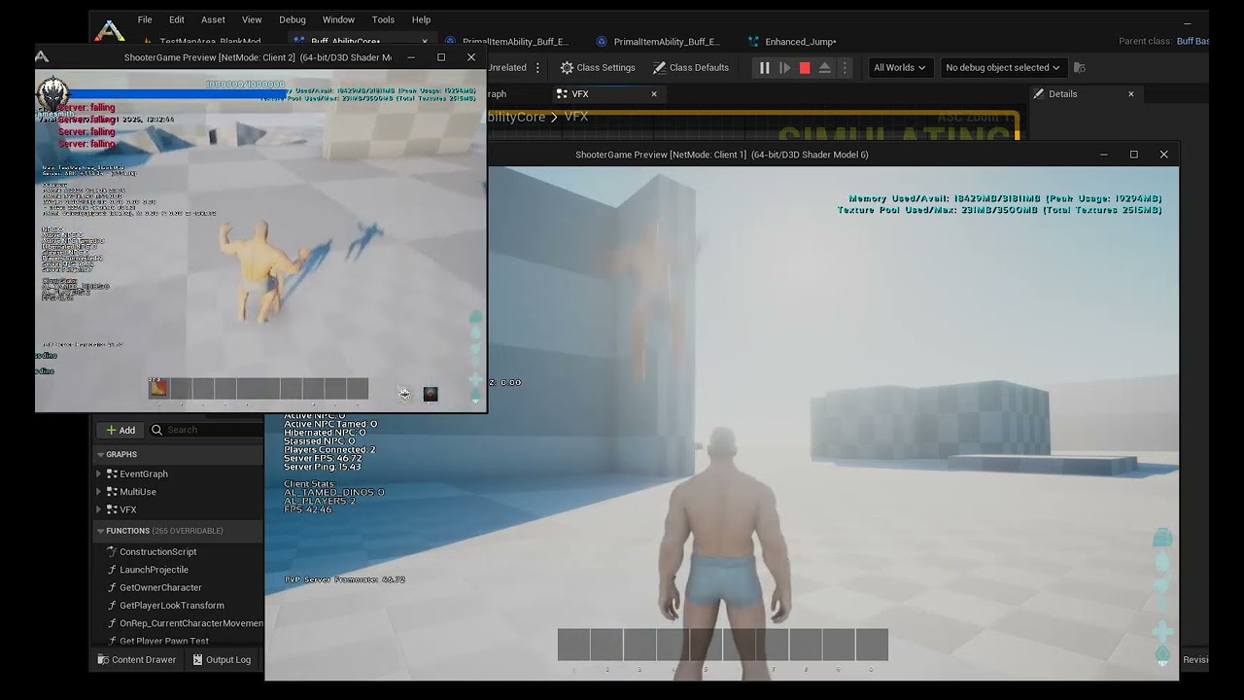Stop the play session with red square
This screenshot has width=1244, height=700.
[x=805, y=68]
